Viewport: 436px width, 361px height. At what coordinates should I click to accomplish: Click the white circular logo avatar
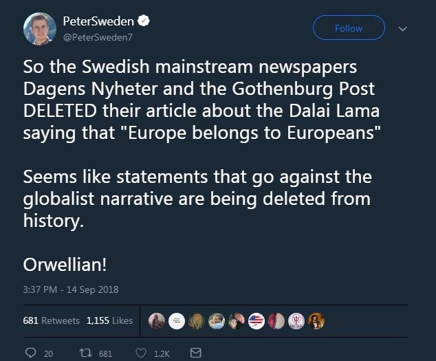tap(177, 321)
